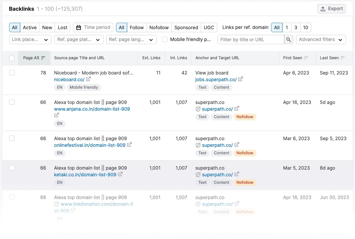Open the Ref. page platform dropdown
Viewport: 355px width, 239px height.
(79, 39)
